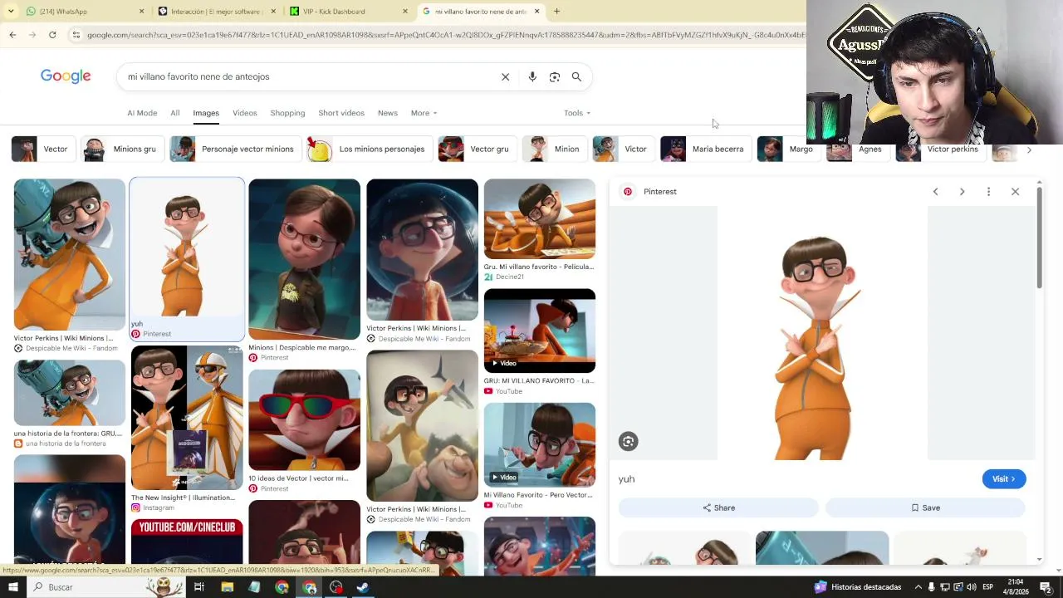Open the Windows Start menu
Screen dimensions: 1063x598
click(12, 587)
